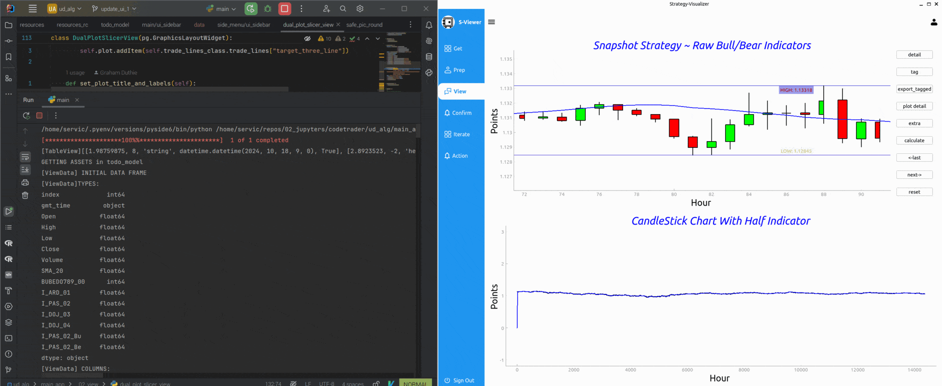Screen dimensions: 942x386
Task: Open the Database tool window
Action: (429, 57)
